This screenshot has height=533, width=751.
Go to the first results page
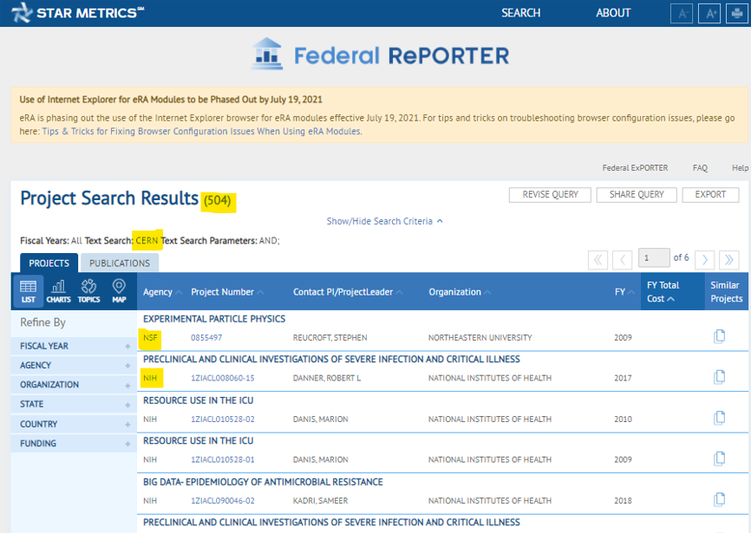[x=598, y=260]
